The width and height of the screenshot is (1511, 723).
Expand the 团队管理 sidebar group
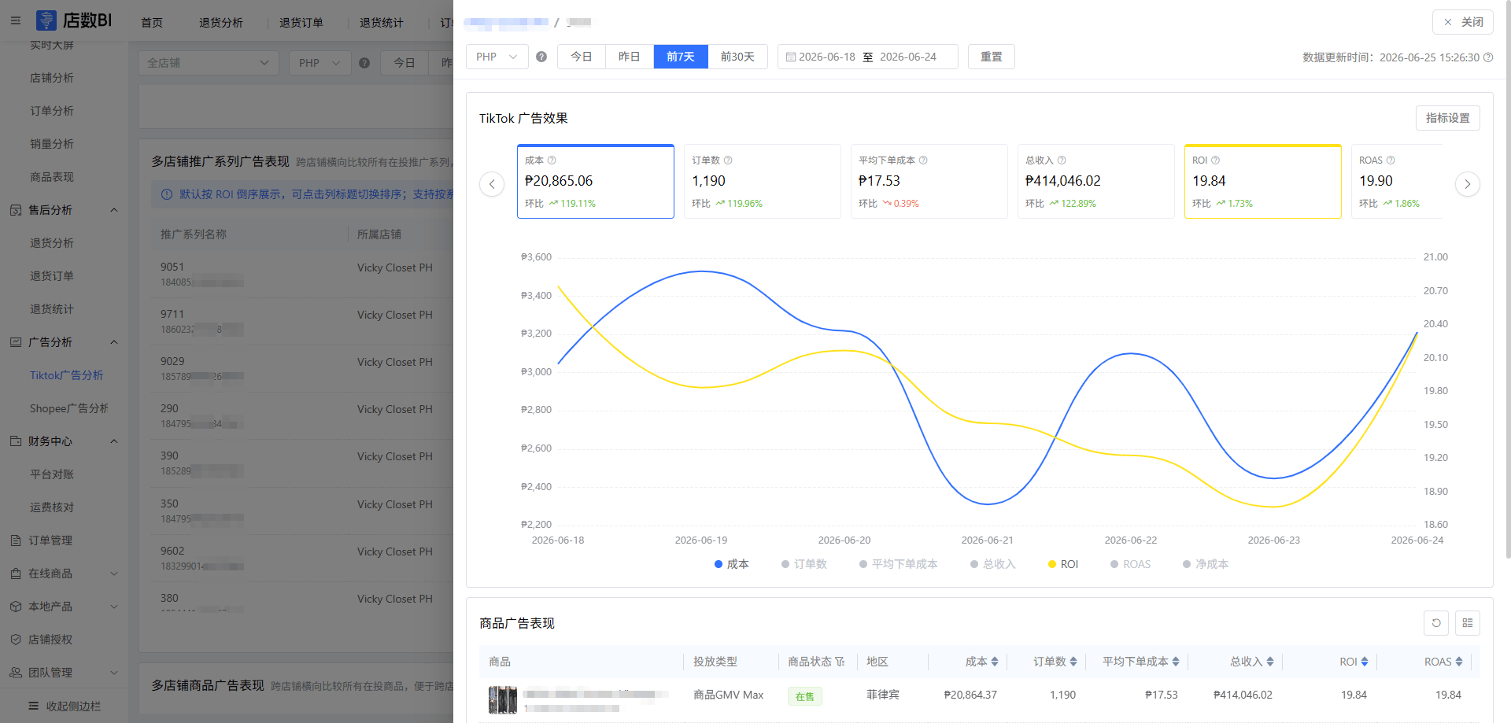(x=114, y=673)
